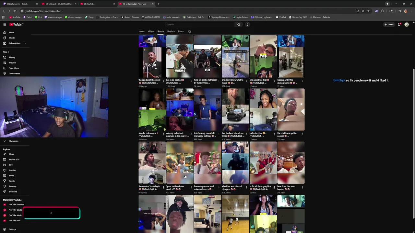Screen dimensions: 415x233
Task: Open YouTube Studio in the sidebar
Action: [x=15, y=210]
